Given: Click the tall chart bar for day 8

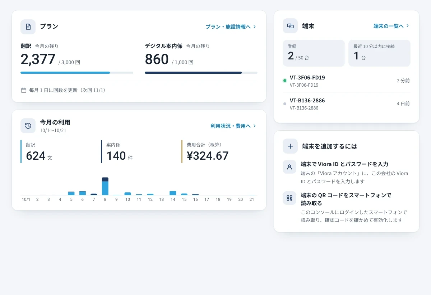Looking at the screenshot, I should pyautogui.click(x=105, y=186).
